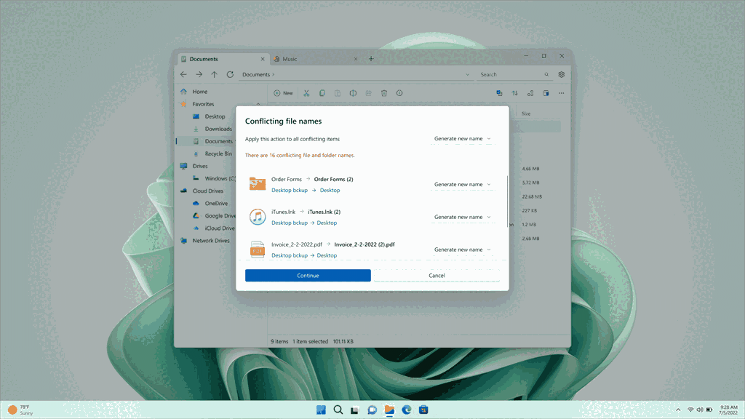This screenshot has height=419, width=745.
Task: Click the Copy icon in File Explorer toolbar
Action: [322, 92]
